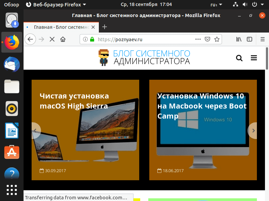The height and width of the screenshot is (201, 269).
Task: Show applications grid
Action: tap(12, 190)
